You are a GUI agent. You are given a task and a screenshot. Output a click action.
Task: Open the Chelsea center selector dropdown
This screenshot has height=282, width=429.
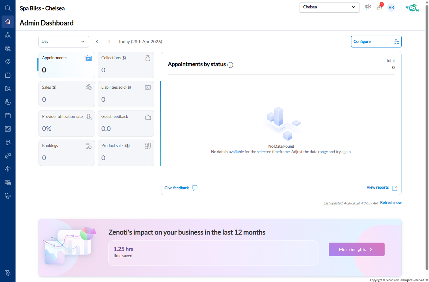(329, 7)
